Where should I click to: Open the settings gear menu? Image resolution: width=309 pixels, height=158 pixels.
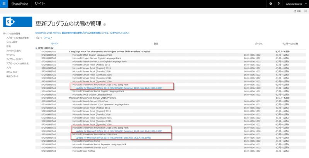pyautogui.click(x=271, y=4)
